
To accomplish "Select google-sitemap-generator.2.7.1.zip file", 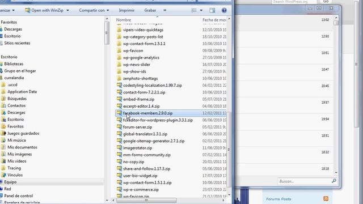I will [x=154, y=141].
